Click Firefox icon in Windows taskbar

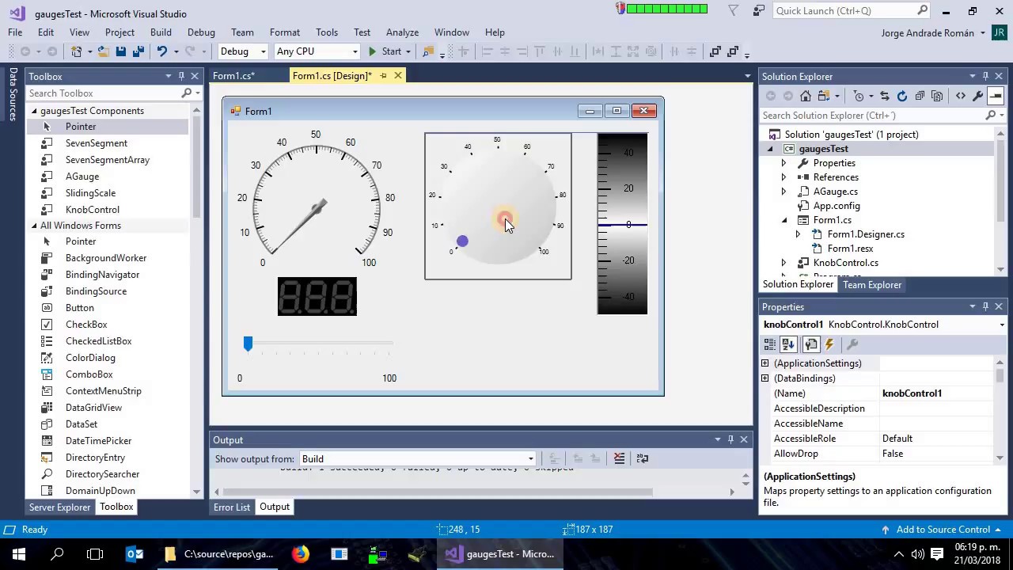coord(301,554)
